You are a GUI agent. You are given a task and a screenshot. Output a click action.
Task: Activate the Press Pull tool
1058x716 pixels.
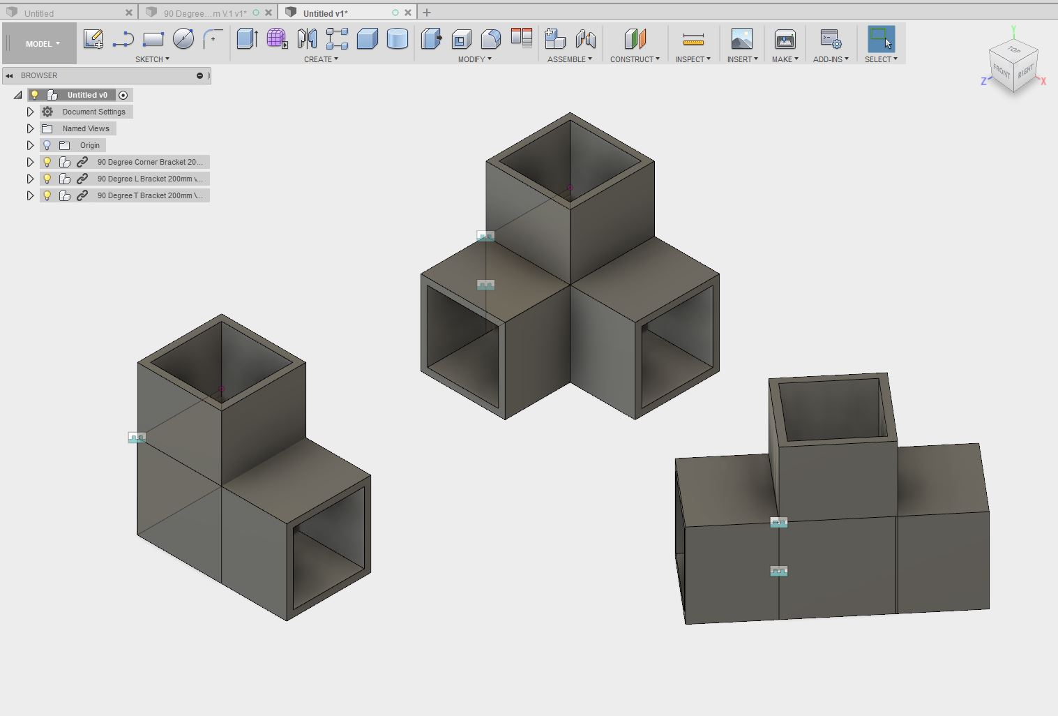[x=431, y=38]
